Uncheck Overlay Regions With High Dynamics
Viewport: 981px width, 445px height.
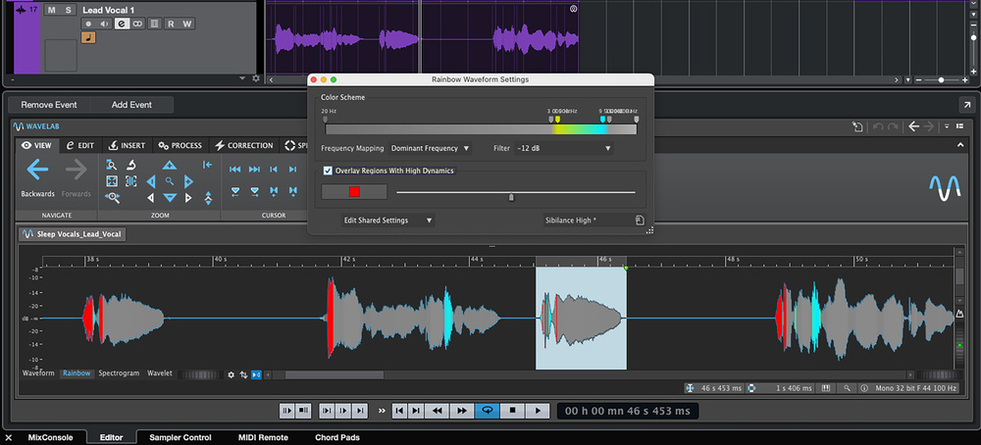(328, 171)
